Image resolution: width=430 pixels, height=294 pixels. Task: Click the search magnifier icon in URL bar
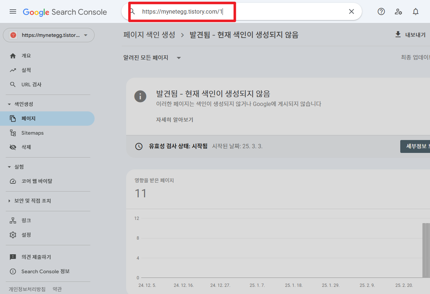pyautogui.click(x=132, y=11)
